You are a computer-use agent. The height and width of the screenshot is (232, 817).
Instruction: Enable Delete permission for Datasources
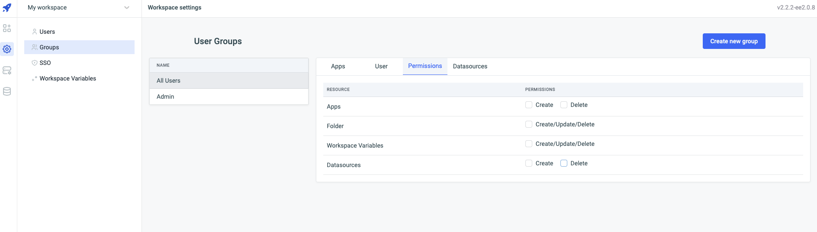[x=564, y=163]
